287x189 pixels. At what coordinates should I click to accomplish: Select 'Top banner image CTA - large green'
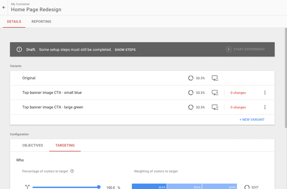[53, 107]
